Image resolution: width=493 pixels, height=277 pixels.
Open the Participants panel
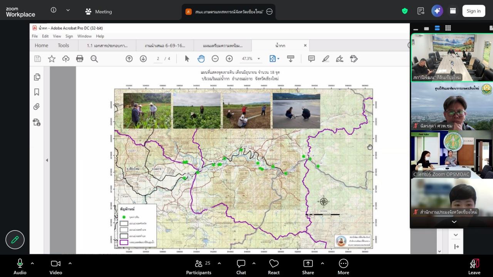[x=199, y=267]
